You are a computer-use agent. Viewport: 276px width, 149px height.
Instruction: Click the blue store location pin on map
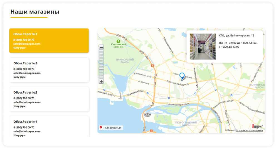pos(182,76)
